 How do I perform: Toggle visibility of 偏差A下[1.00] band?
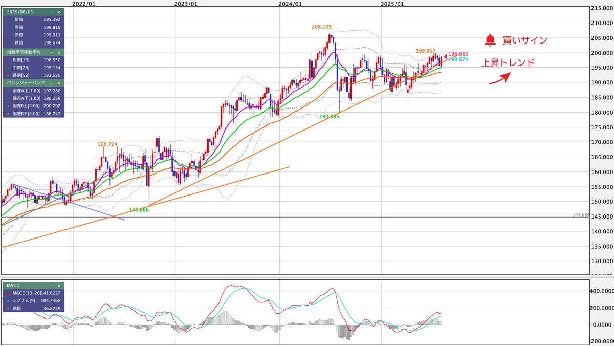click(x=8, y=98)
